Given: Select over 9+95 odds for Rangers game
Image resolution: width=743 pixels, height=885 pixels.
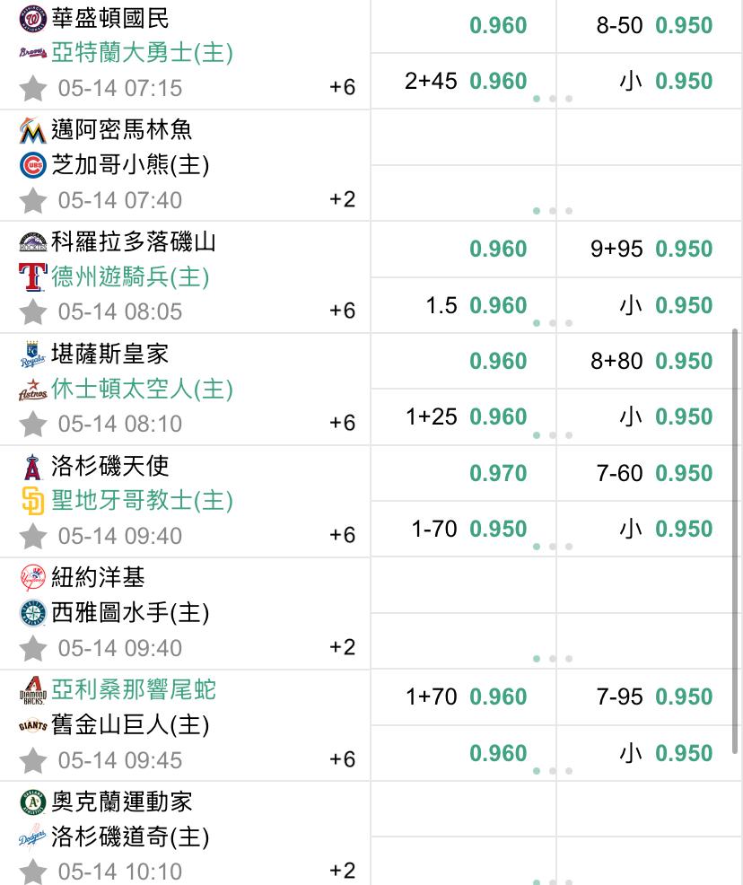Looking at the screenshot, I should (x=651, y=249).
